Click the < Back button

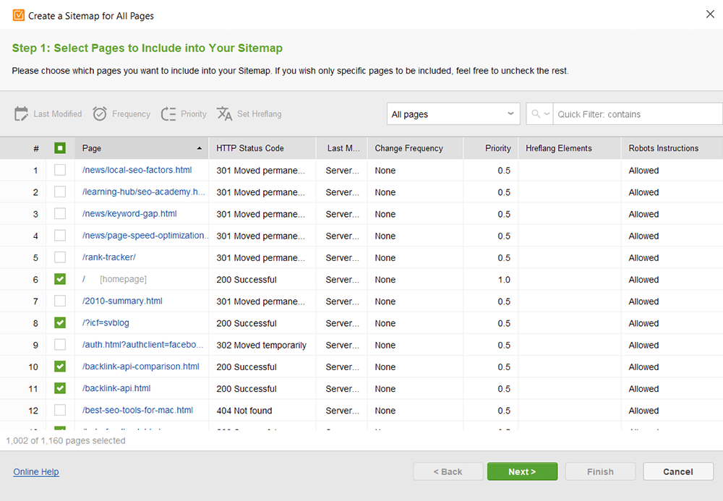(x=448, y=471)
